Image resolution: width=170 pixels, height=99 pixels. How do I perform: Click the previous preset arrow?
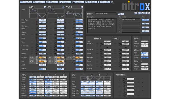coord(118,14)
